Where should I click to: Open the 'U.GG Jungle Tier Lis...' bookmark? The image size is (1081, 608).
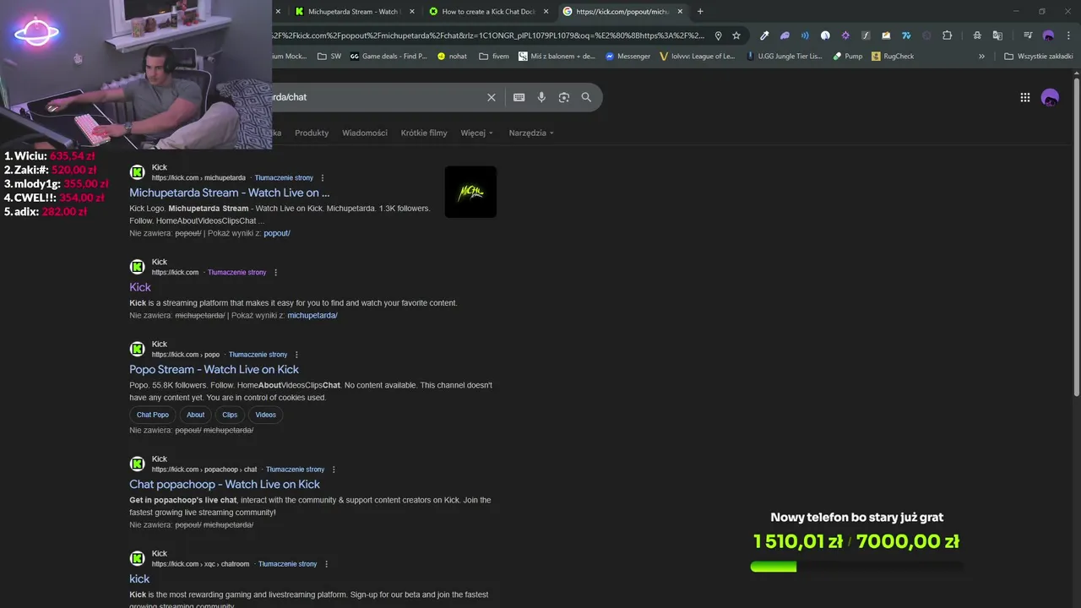[784, 57]
